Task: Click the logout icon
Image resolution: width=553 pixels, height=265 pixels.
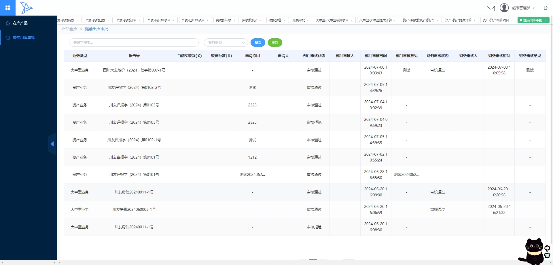Action: (x=546, y=8)
